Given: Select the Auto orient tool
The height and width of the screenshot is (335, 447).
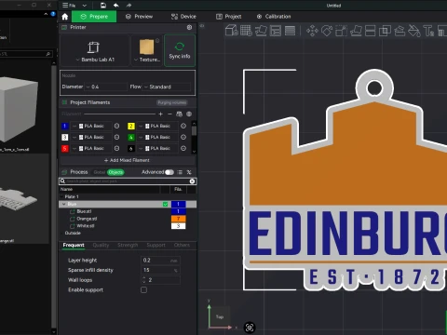Looking at the screenshot, I should pyautogui.click(x=261, y=31).
